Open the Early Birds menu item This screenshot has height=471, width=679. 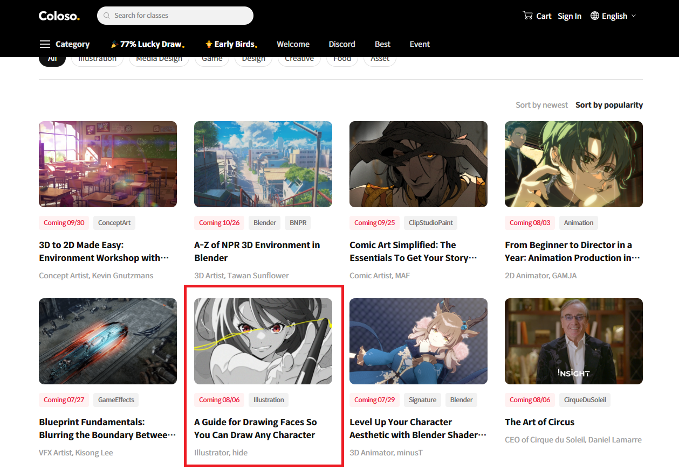[x=231, y=44]
